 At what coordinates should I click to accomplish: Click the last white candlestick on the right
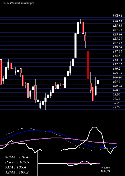pos(98,80)
